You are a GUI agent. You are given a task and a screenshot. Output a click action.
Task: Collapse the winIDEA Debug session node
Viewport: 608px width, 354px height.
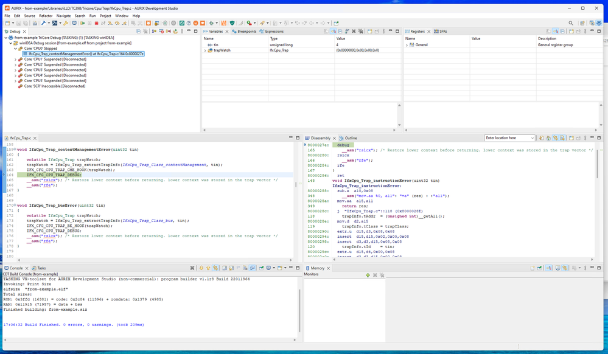tap(10, 43)
